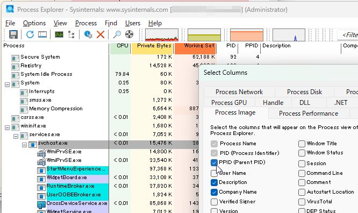The width and height of the screenshot is (358, 213).
Task: Switch to the Process Performance tab
Action: (309, 113)
